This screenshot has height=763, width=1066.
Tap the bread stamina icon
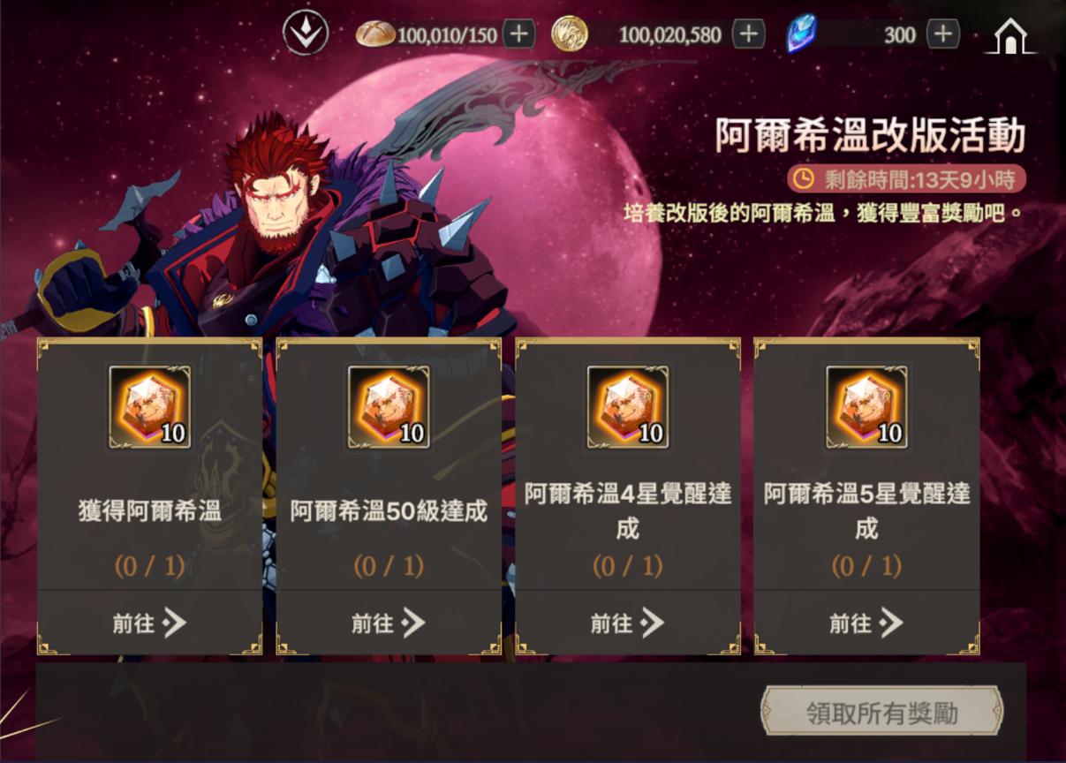tap(375, 34)
